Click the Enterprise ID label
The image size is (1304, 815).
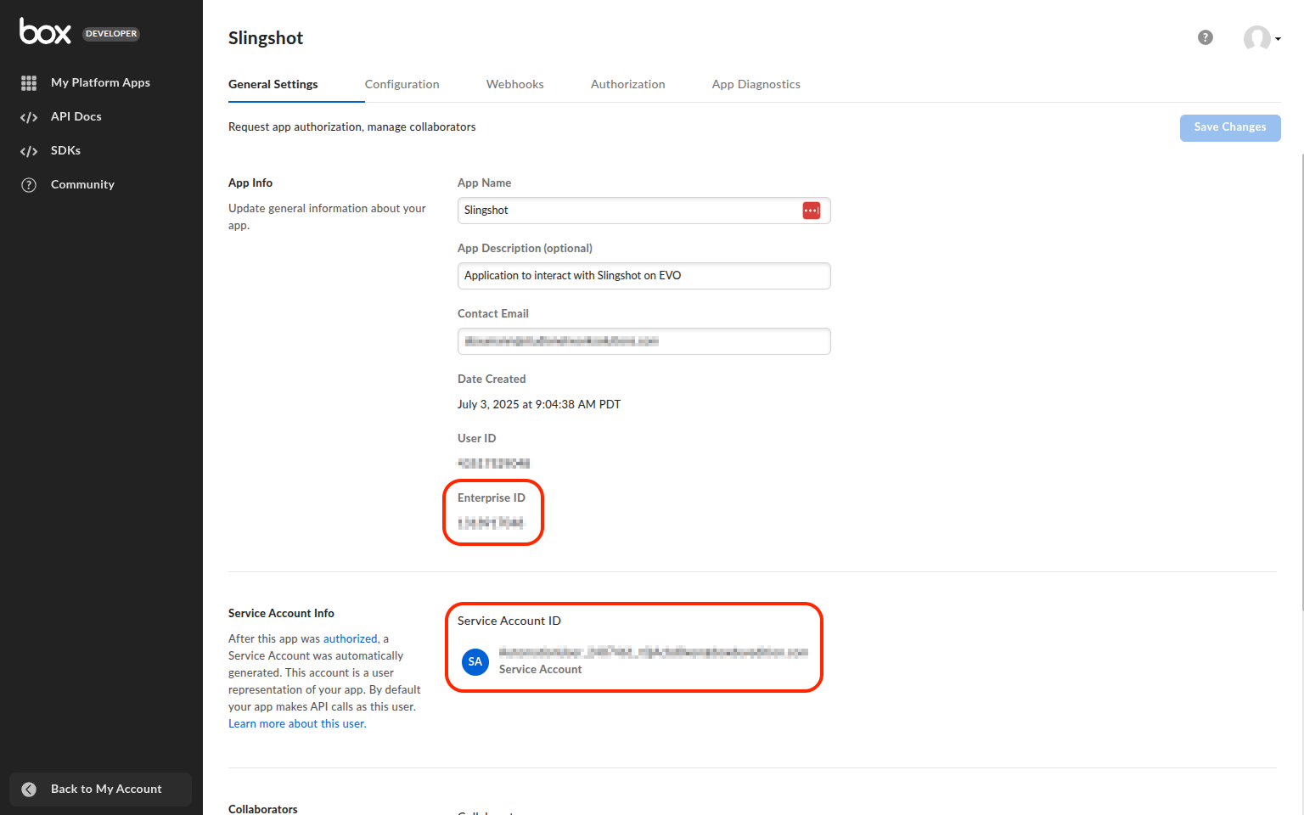pyautogui.click(x=492, y=497)
